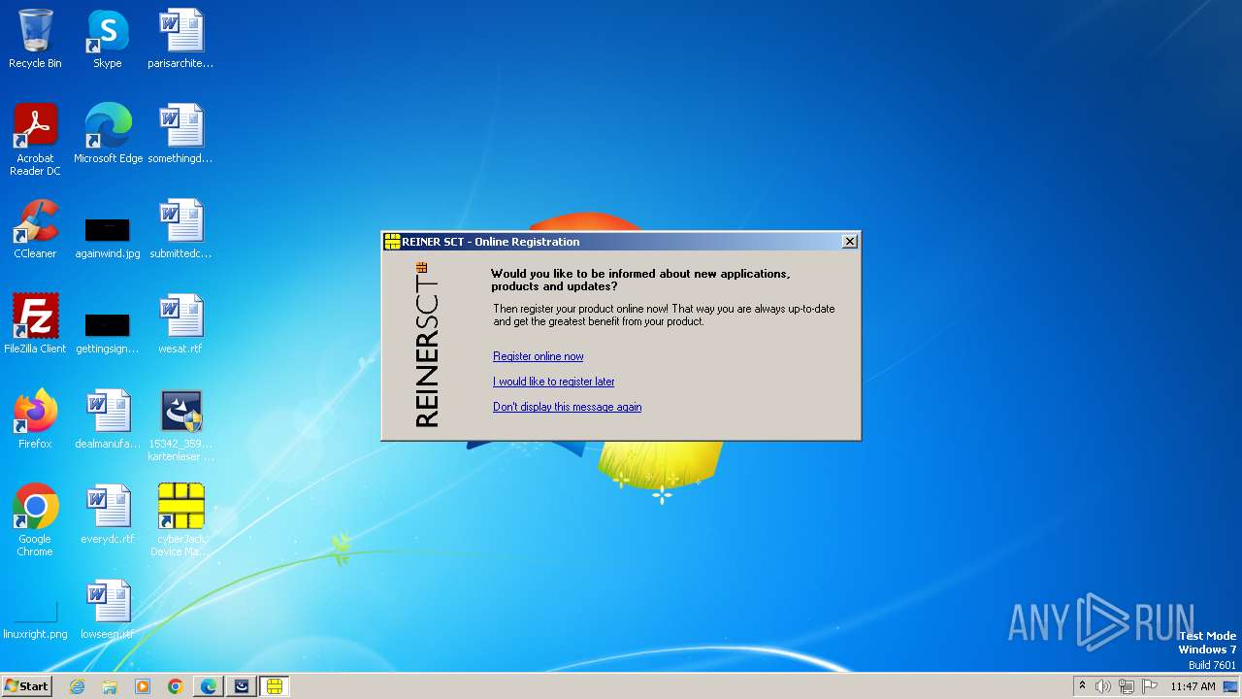Select the submittedc document icon
1242x699 pixels.
(180, 230)
